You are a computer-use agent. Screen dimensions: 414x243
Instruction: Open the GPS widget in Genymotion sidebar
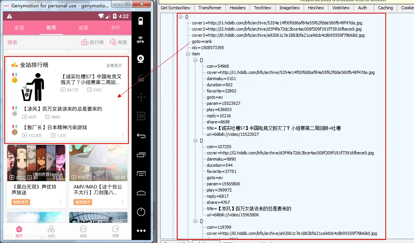[140, 39]
